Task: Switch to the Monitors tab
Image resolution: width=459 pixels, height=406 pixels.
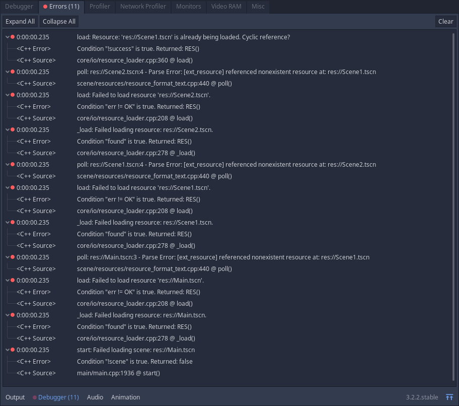Action: point(188,7)
